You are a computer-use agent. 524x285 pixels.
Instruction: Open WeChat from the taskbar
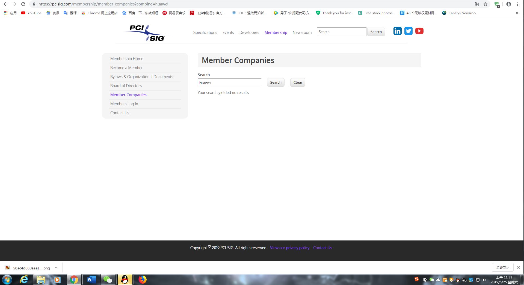coord(108,280)
